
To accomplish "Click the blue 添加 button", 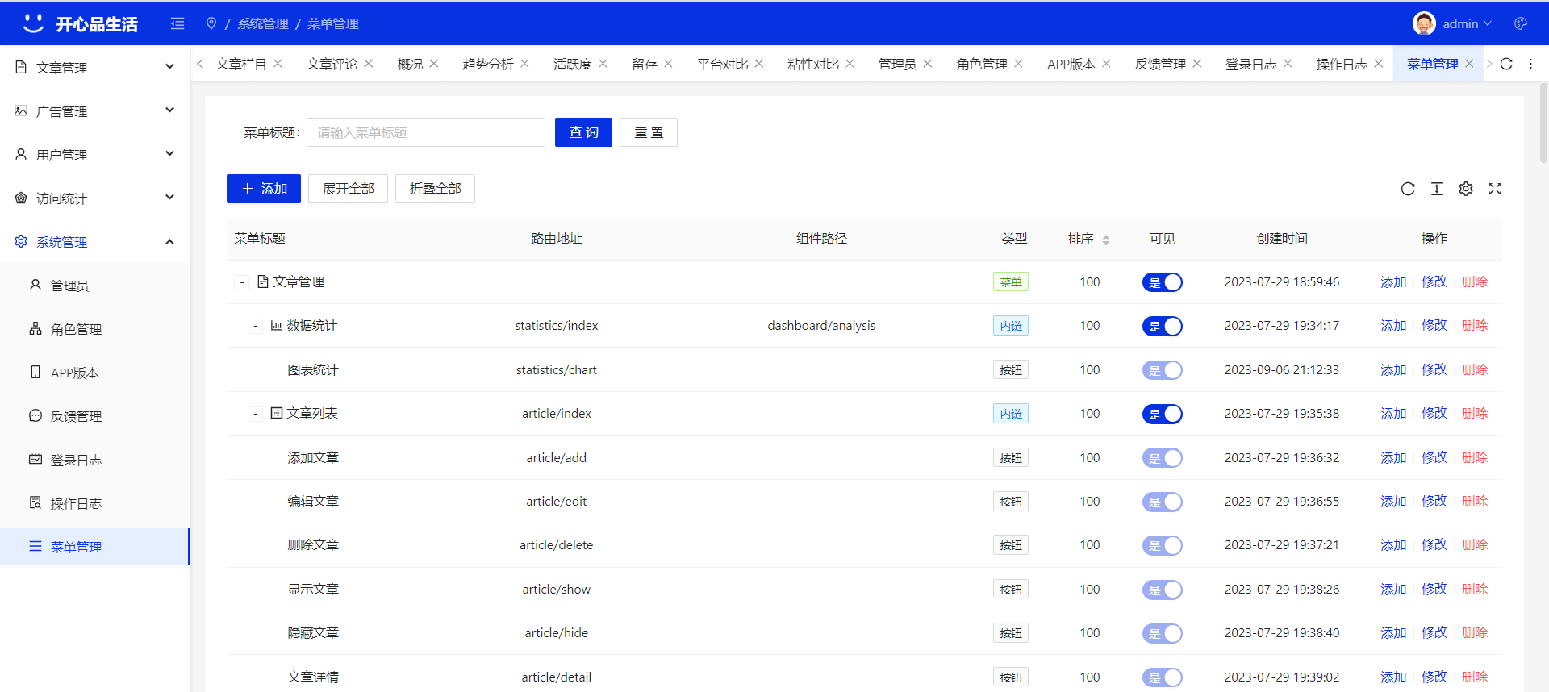I will point(264,189).
